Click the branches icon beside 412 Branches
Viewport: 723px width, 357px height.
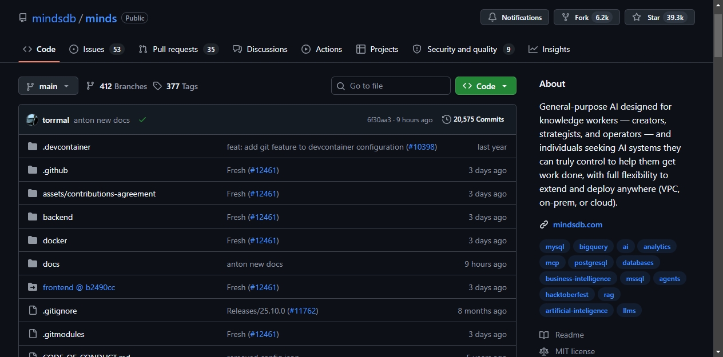tap(90, 86)
